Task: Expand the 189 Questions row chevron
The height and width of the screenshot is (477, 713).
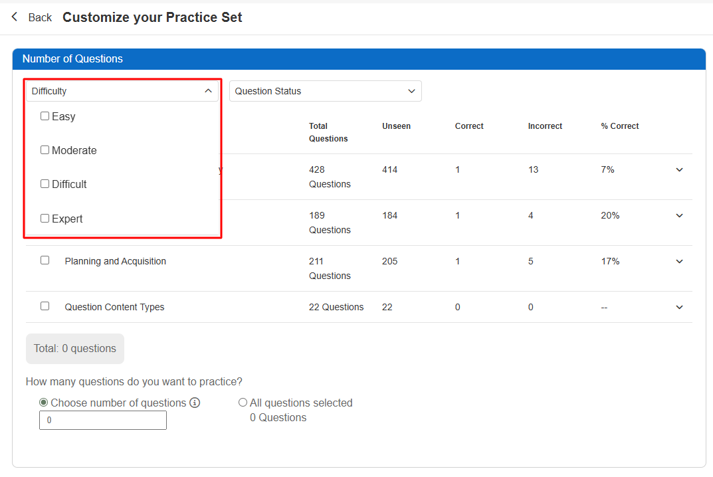Action: click(x=679, y=216)
